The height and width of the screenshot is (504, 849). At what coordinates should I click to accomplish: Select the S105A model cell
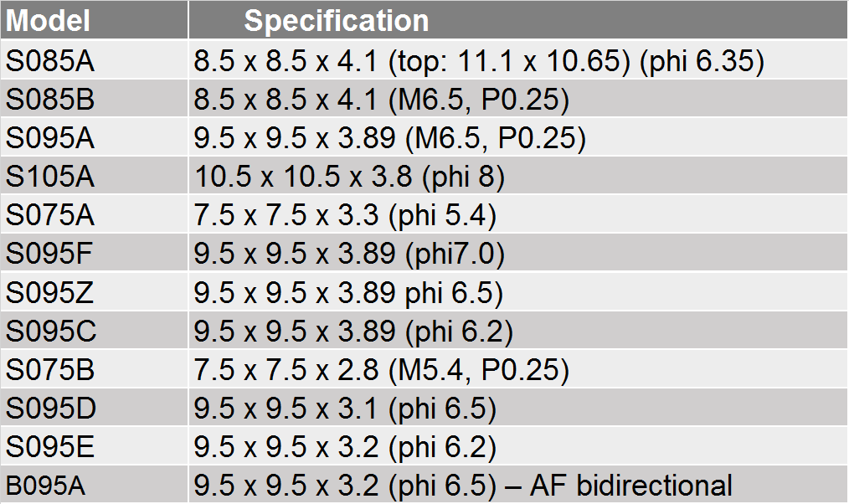pos(95,176)
